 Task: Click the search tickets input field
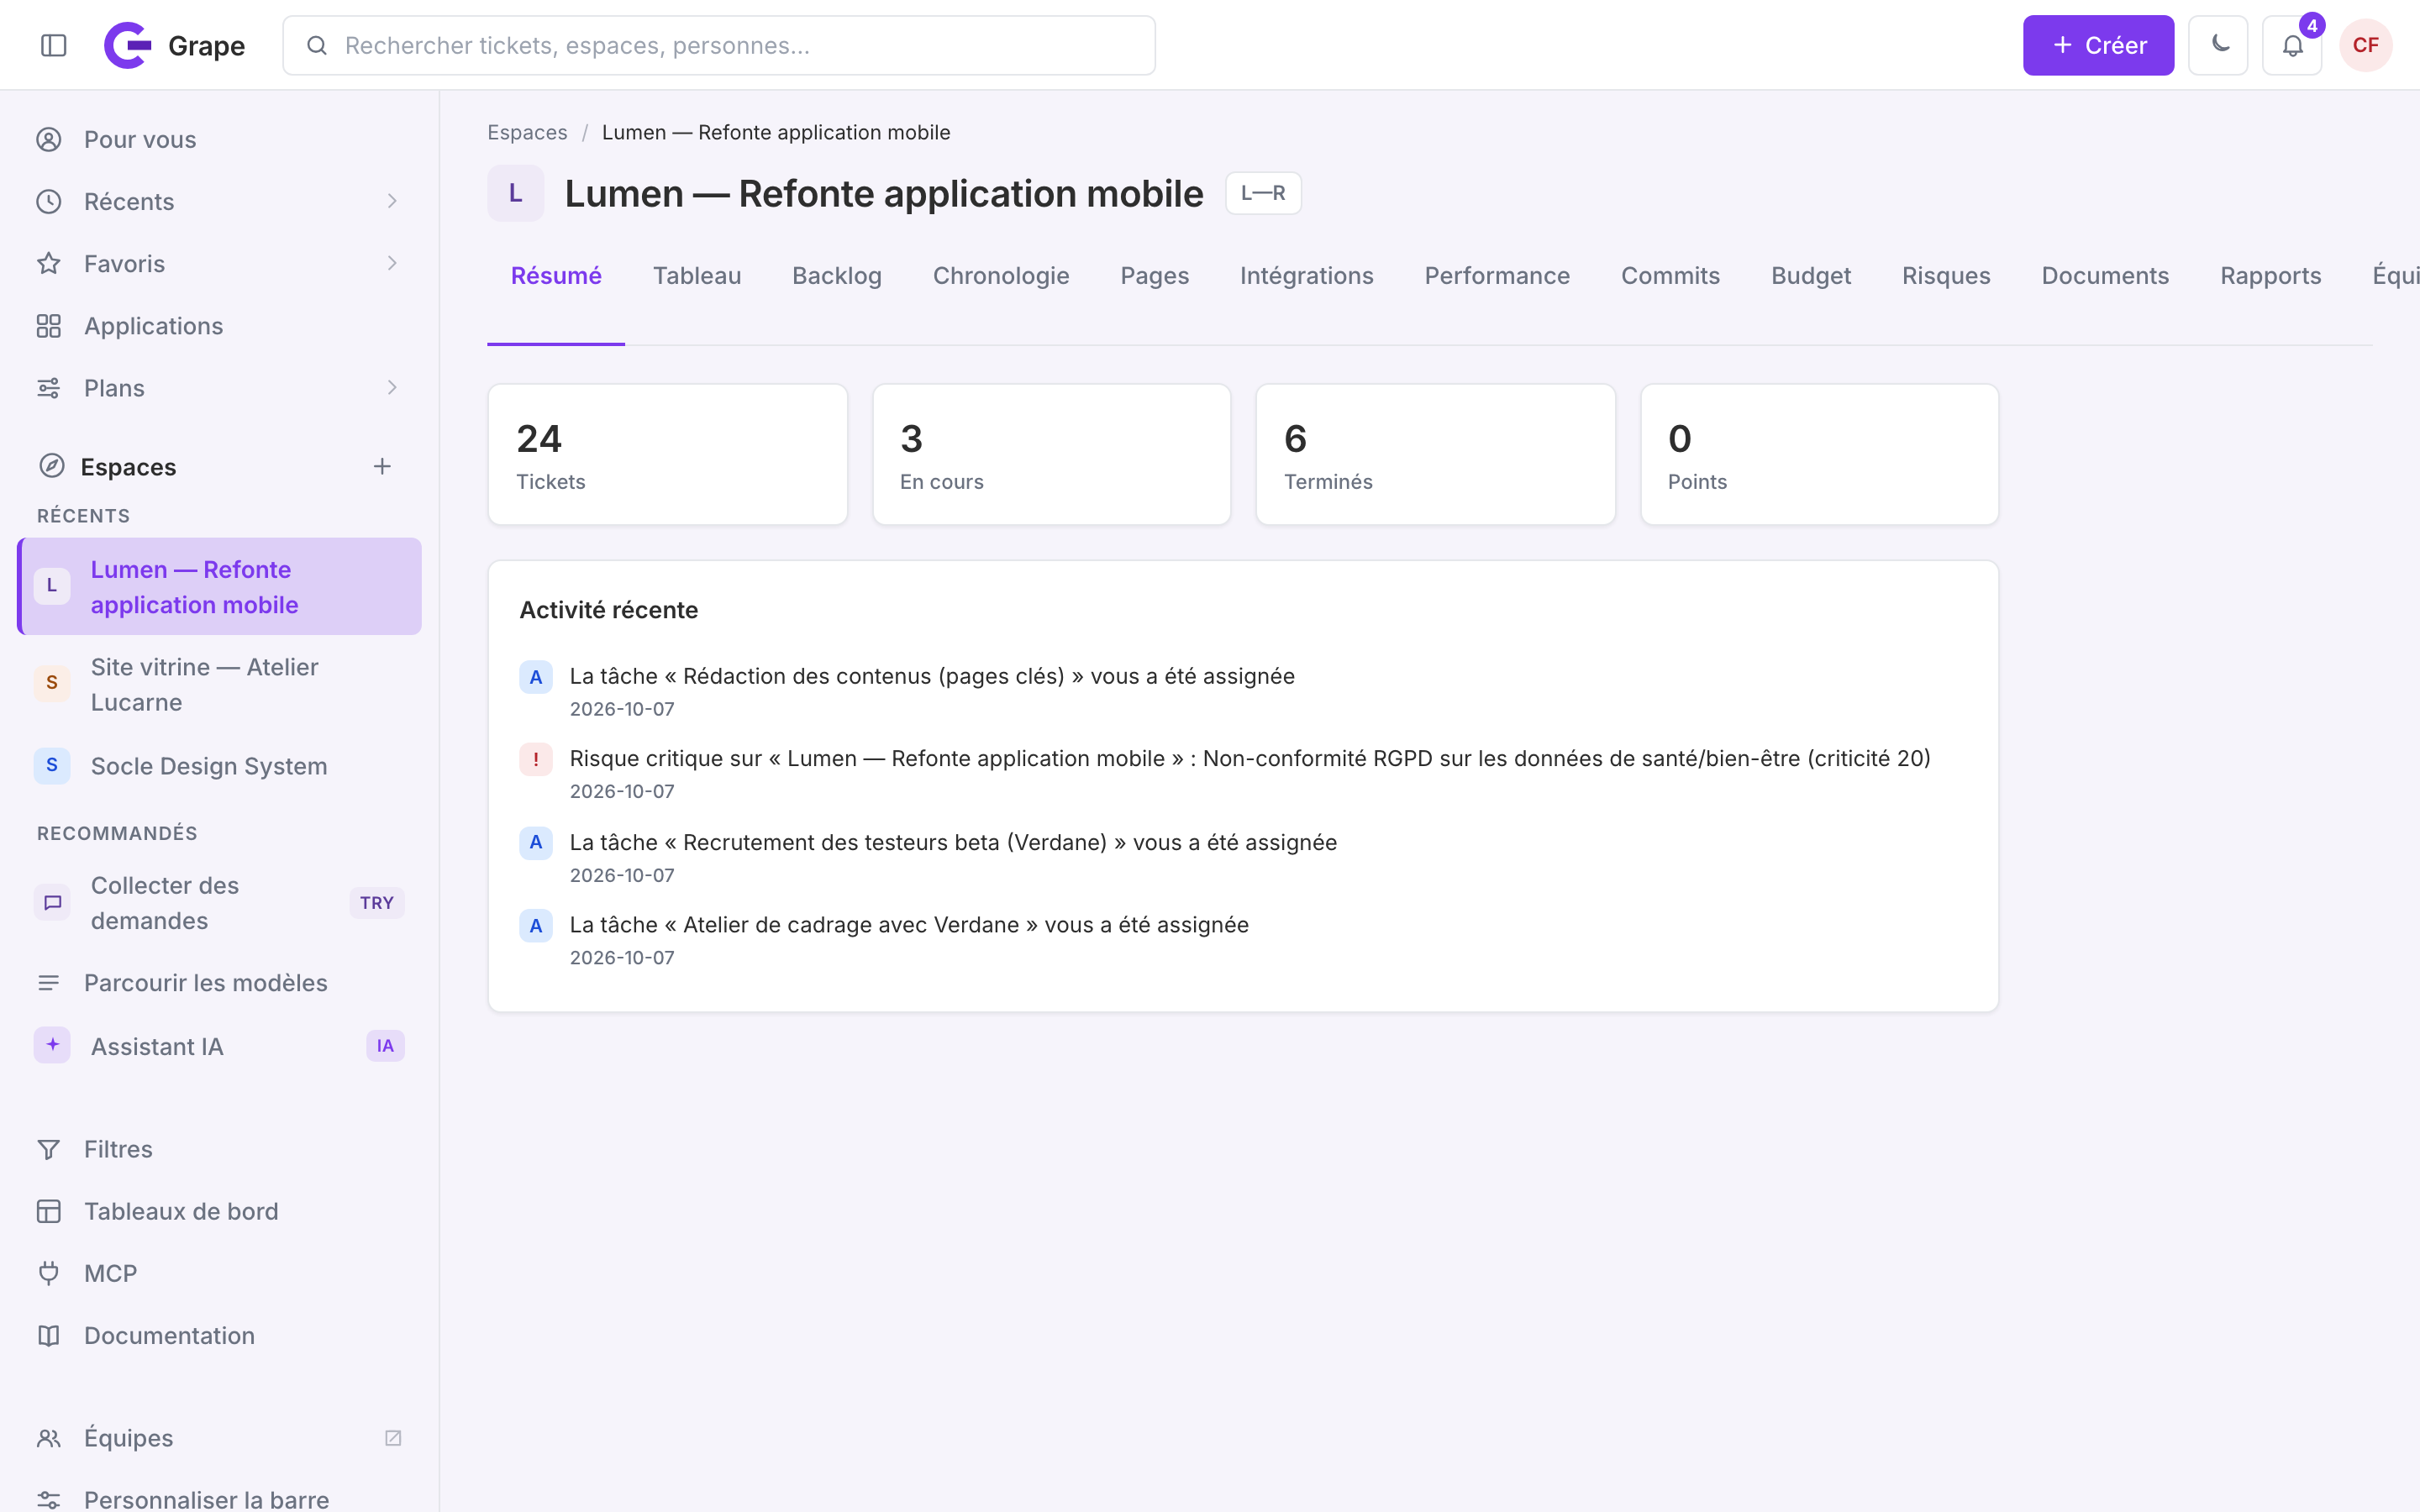(719, 45)
